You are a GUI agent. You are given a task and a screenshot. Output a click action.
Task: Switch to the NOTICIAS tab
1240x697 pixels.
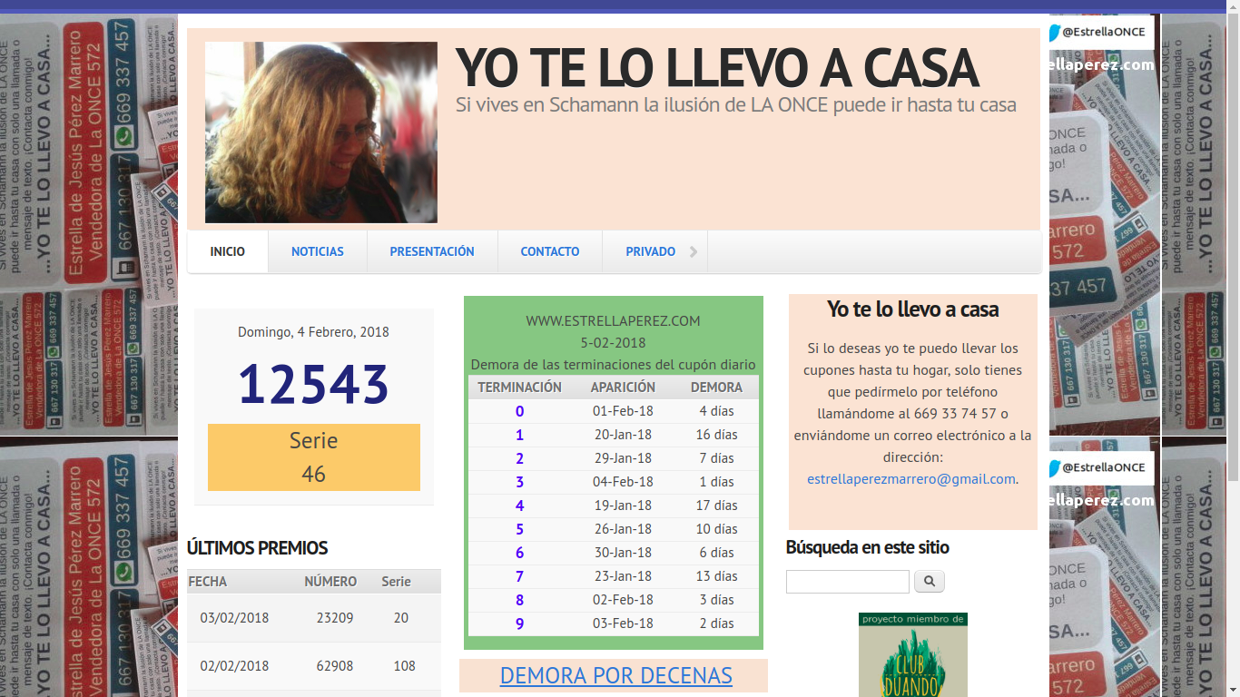click(x=317, y=251)
